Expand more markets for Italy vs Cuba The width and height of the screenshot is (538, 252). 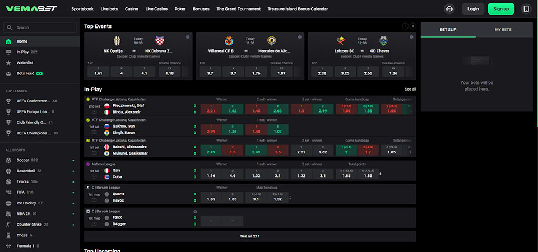click(380, 174)
